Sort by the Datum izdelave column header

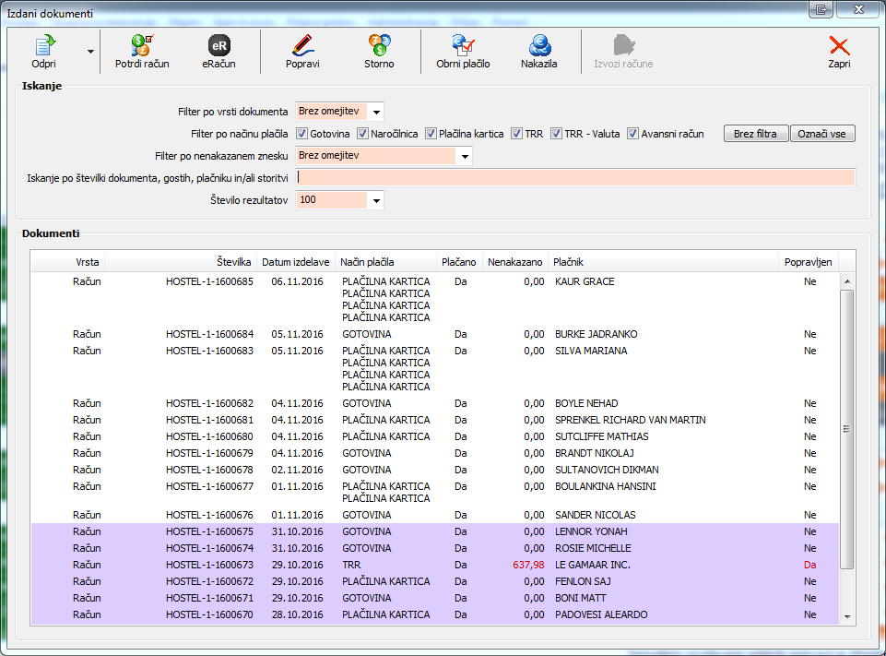(x=293, y=263)
